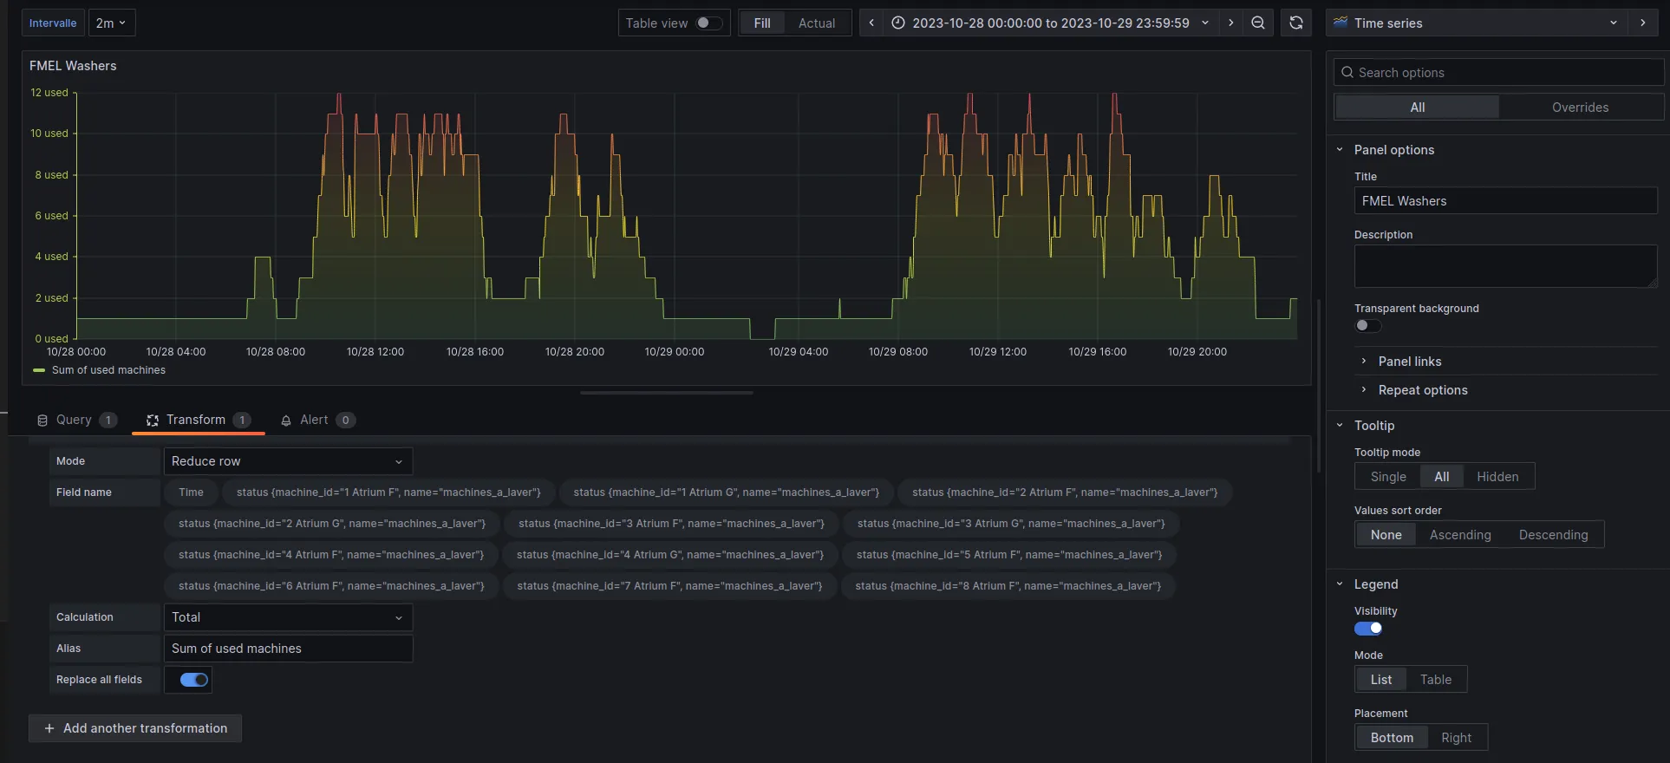Open the Total calculation dropdown

pyautogui.click(x=288, y=617)
